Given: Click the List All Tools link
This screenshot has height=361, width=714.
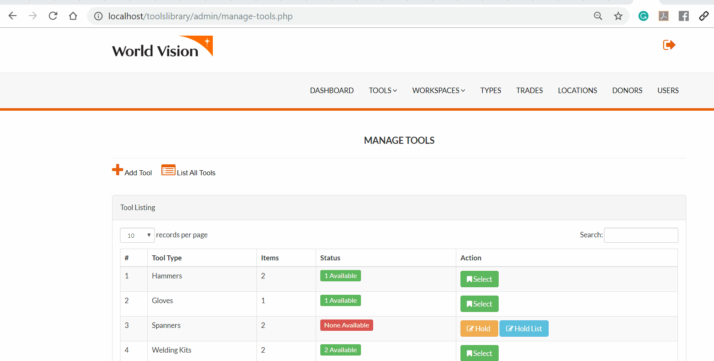Looking at the screenshot, I should pos(196,173).
